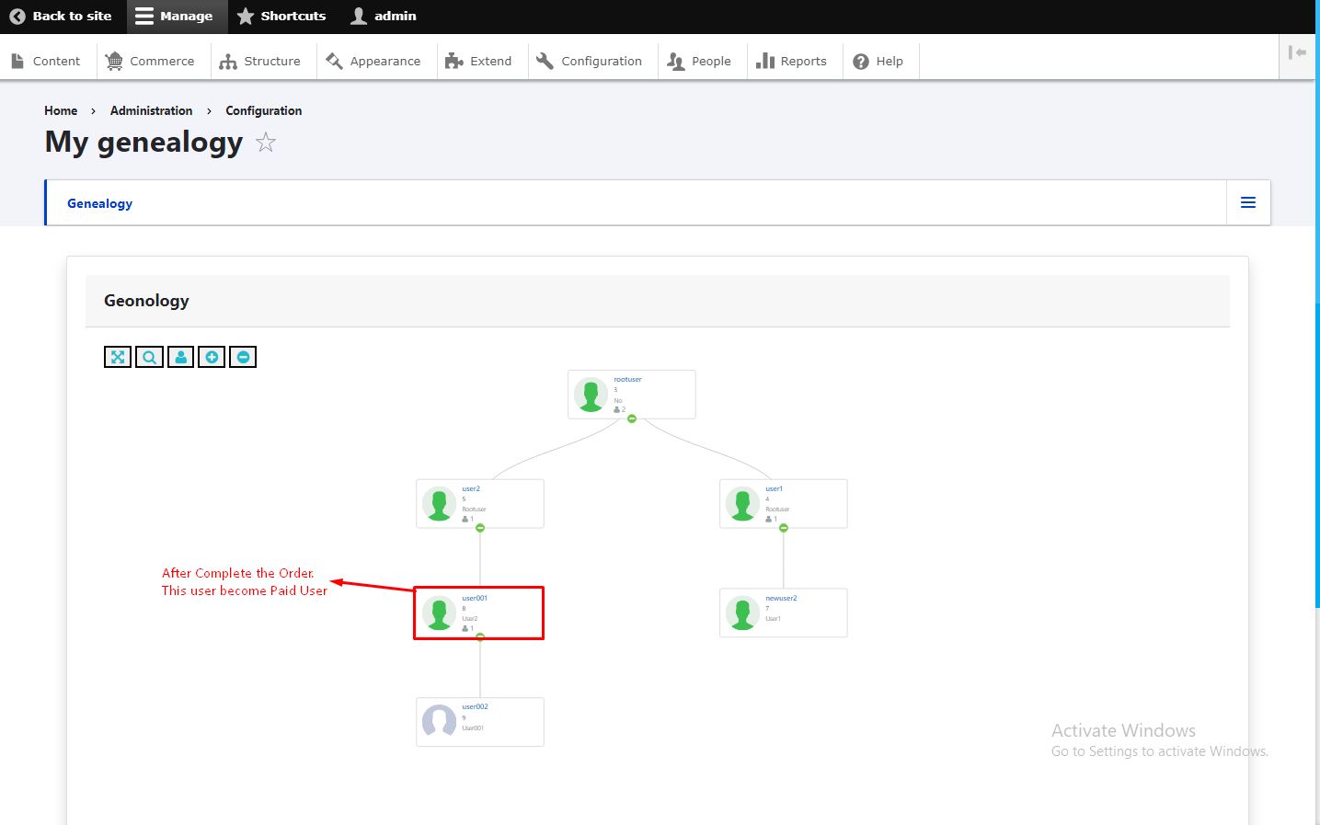Click the fit-to-screen expand arrows icon
Viewport: 1320px width, 825px height.
(118, 357)
